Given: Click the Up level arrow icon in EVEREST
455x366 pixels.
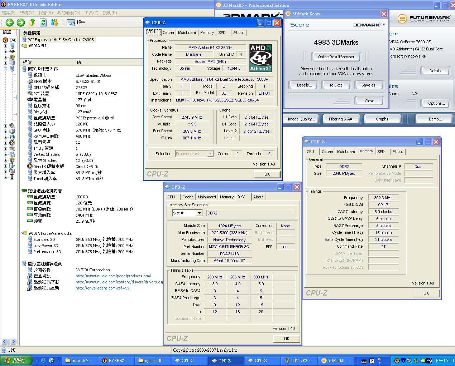Looking at the screenshot, I should [32, 22].
